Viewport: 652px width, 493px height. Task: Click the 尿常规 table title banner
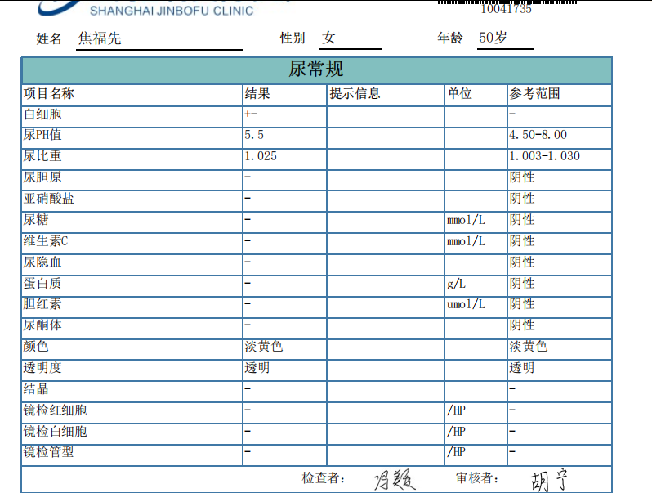click(x=316, y=69)
